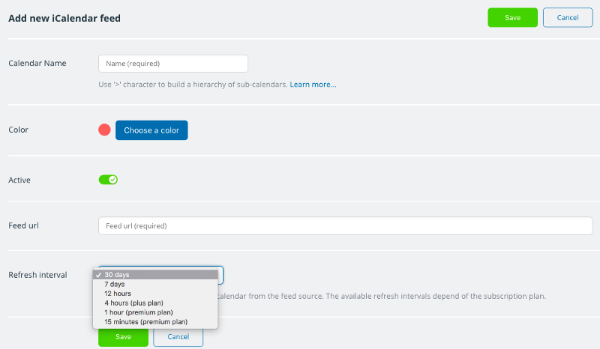
Task: Toggle the Active switch off
Action: tap(108, 180)
